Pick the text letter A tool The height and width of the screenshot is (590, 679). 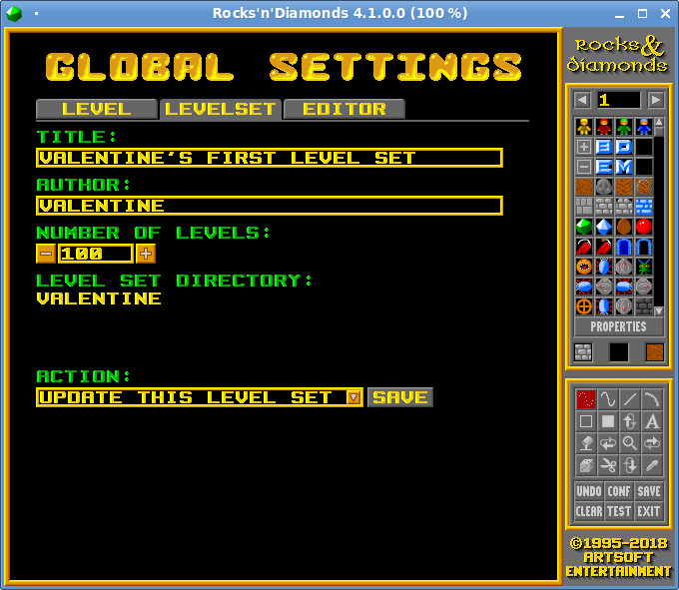coord(652,421)
